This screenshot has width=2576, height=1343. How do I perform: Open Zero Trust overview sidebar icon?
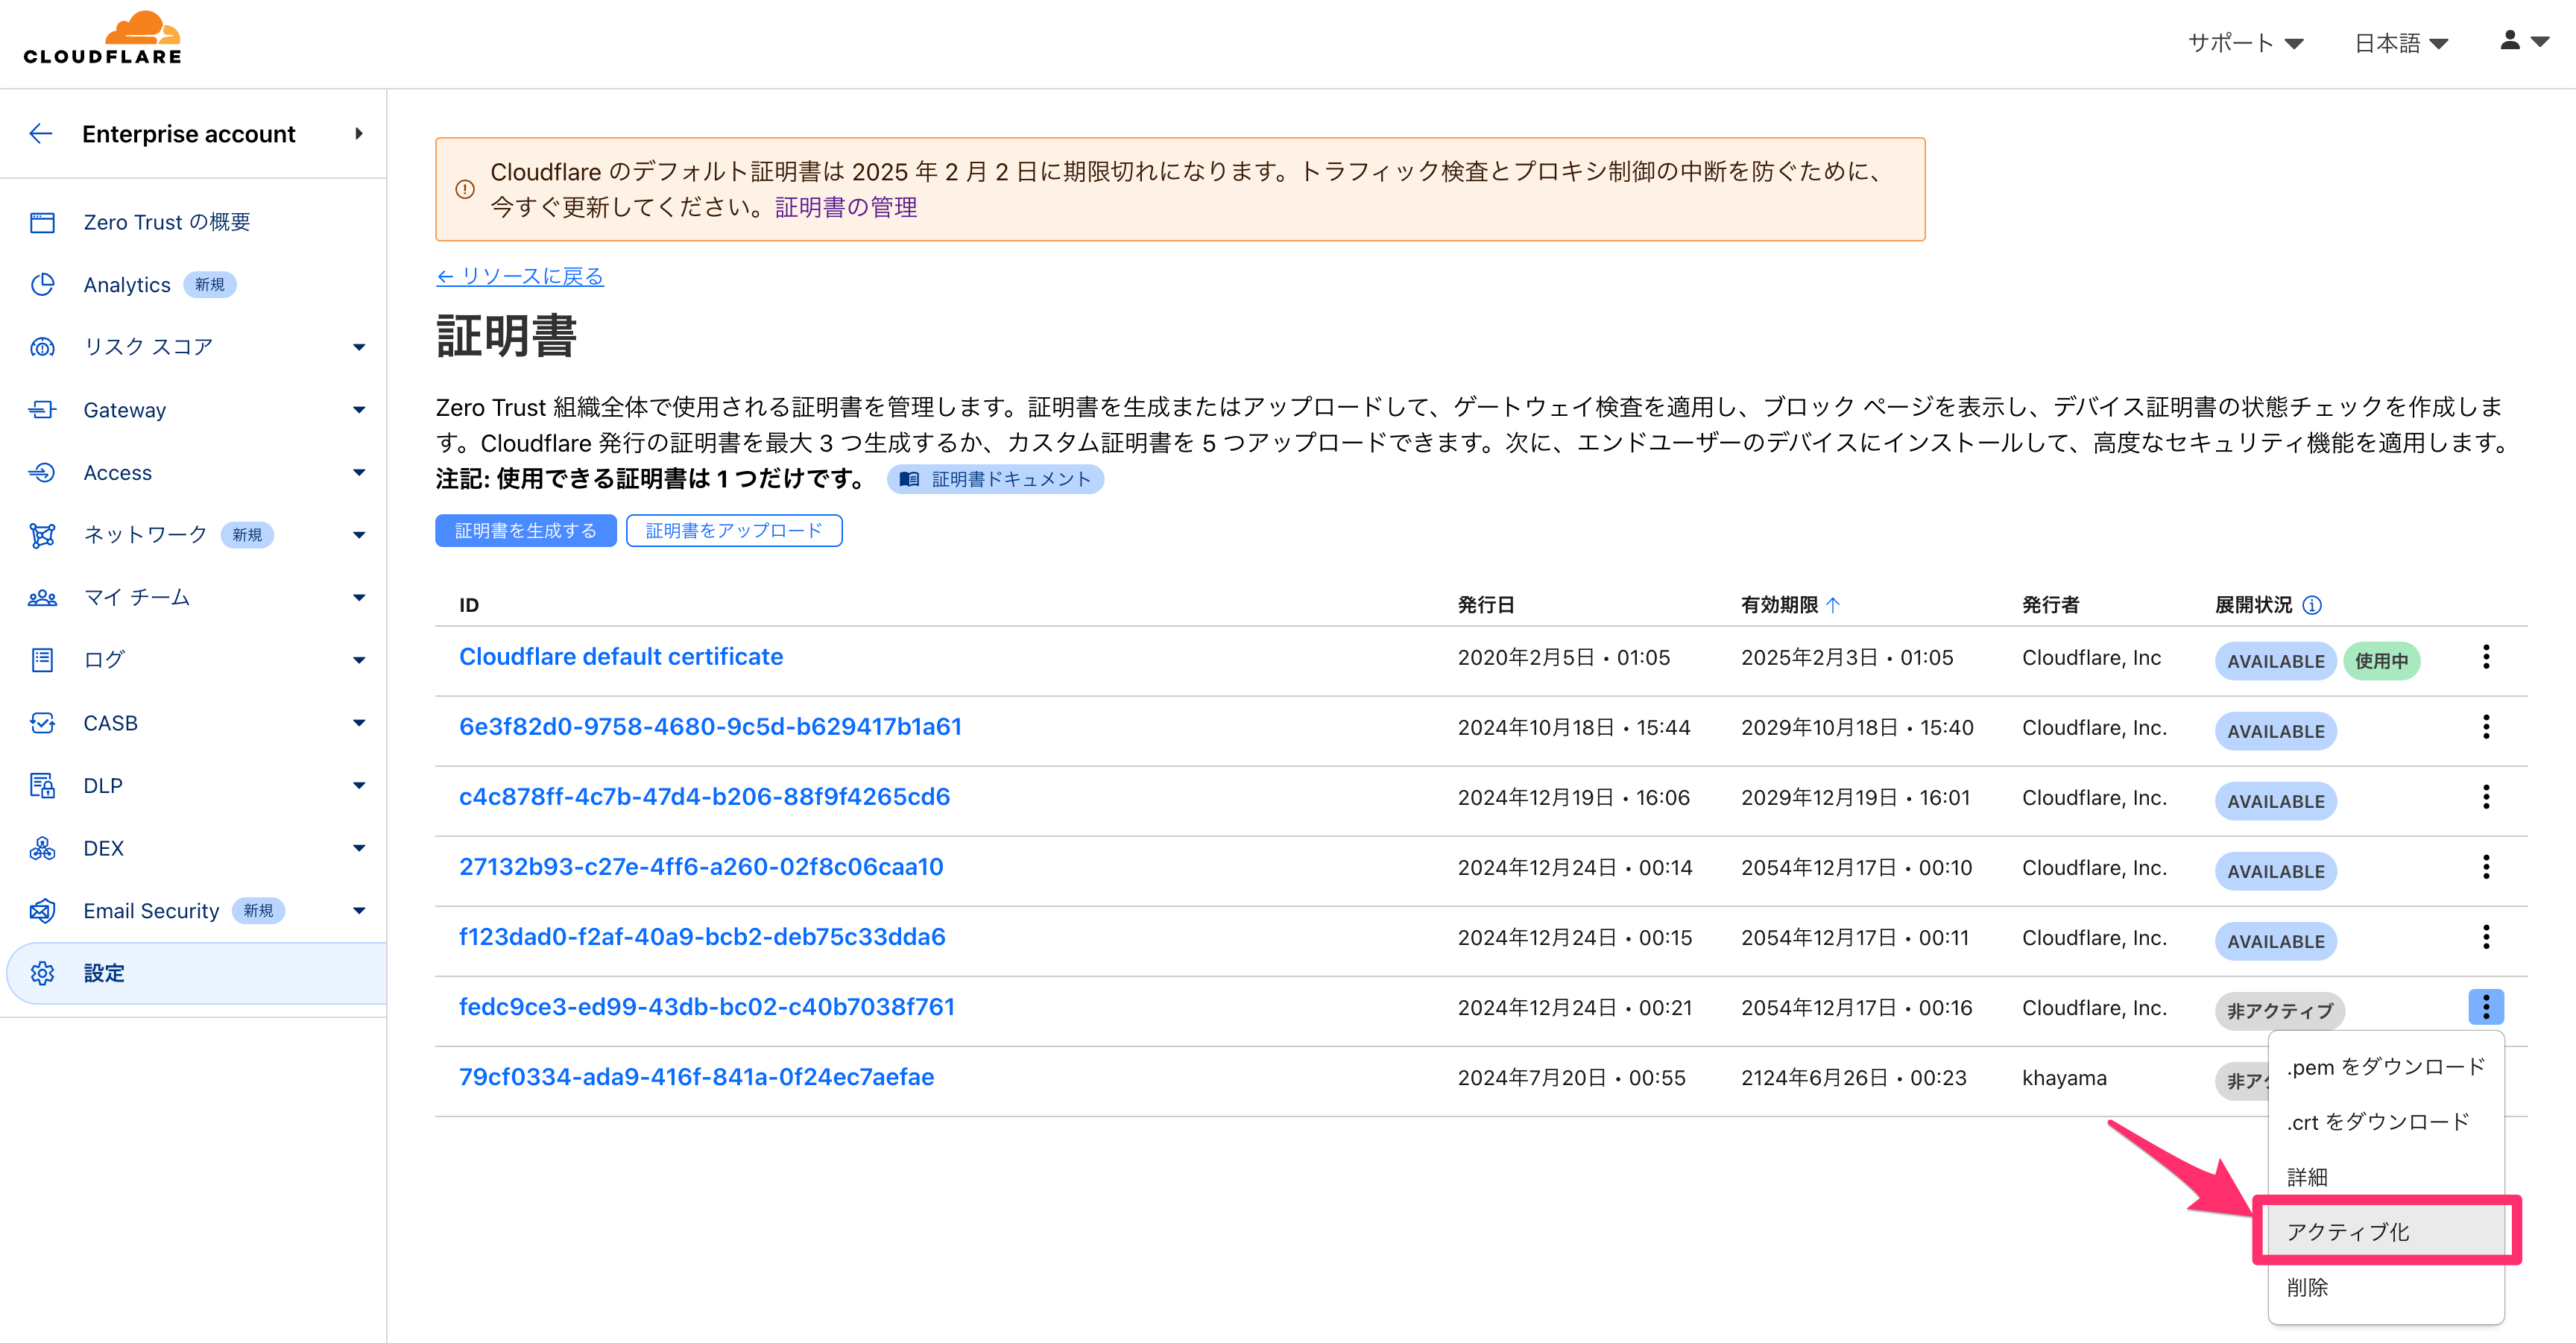(42, 222)
